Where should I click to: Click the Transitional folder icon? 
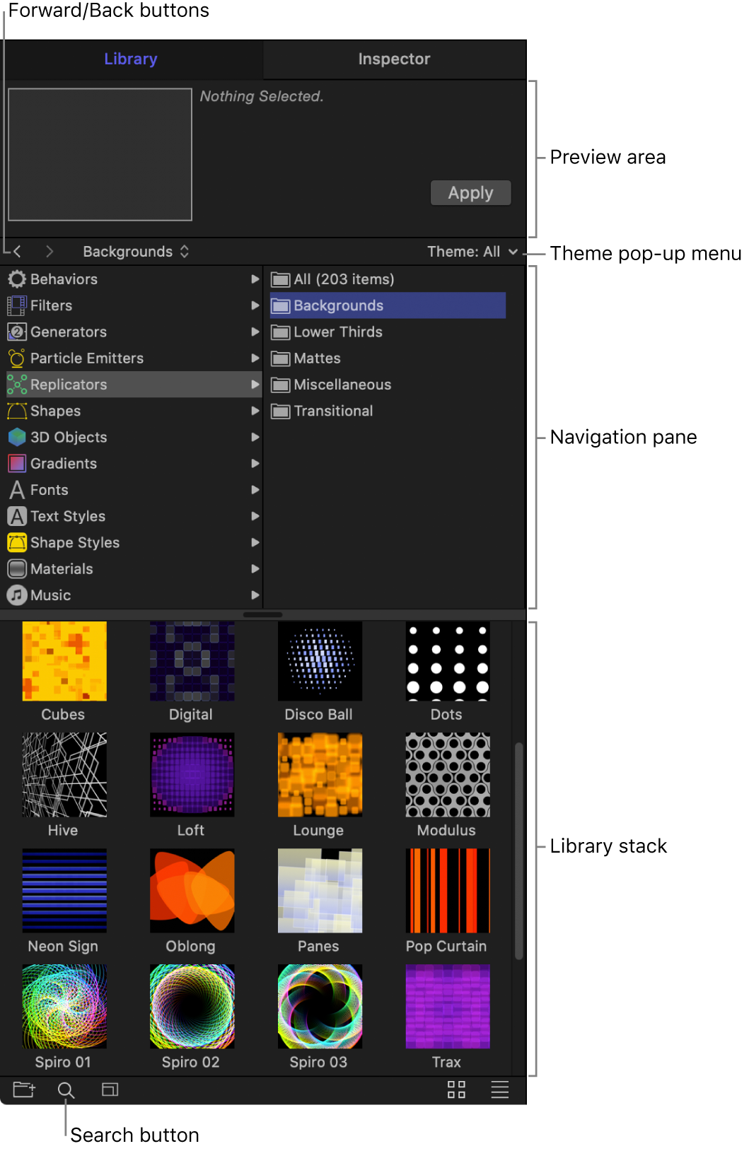click(281, 411)
